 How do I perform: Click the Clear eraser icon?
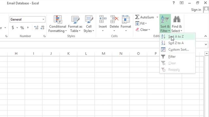(x=137, y=30)
